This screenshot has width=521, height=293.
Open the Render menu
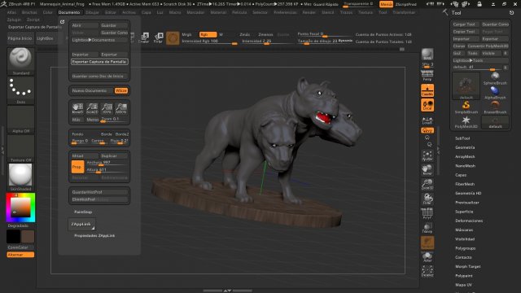pyautogui.click(x=309, y=12)
